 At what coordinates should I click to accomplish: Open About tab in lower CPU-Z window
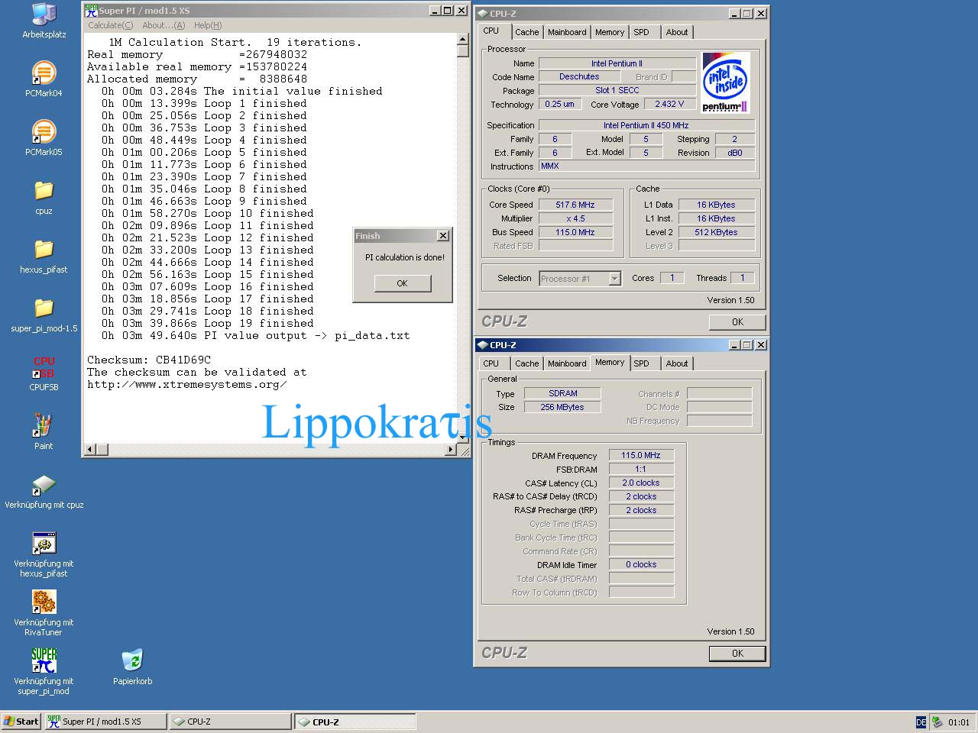tap(677, 363)
